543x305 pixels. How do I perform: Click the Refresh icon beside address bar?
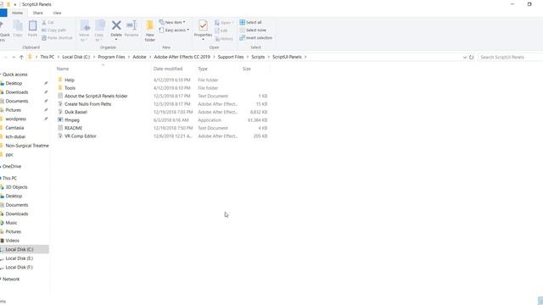pos(472,57)
